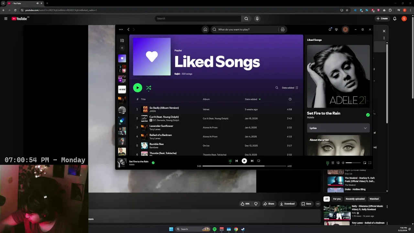
Task: Click the YouTube Create button
Action: tap(382, 18)
